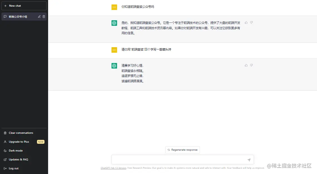
Task: Click logout arrow icon beside Log out
Action: pos(5,168)
